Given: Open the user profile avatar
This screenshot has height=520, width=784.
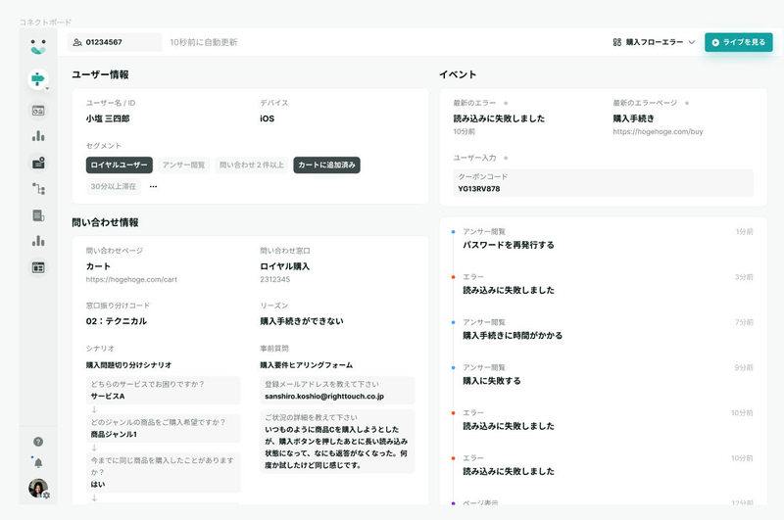Looking at the screenshot, I should click(38, 488).
